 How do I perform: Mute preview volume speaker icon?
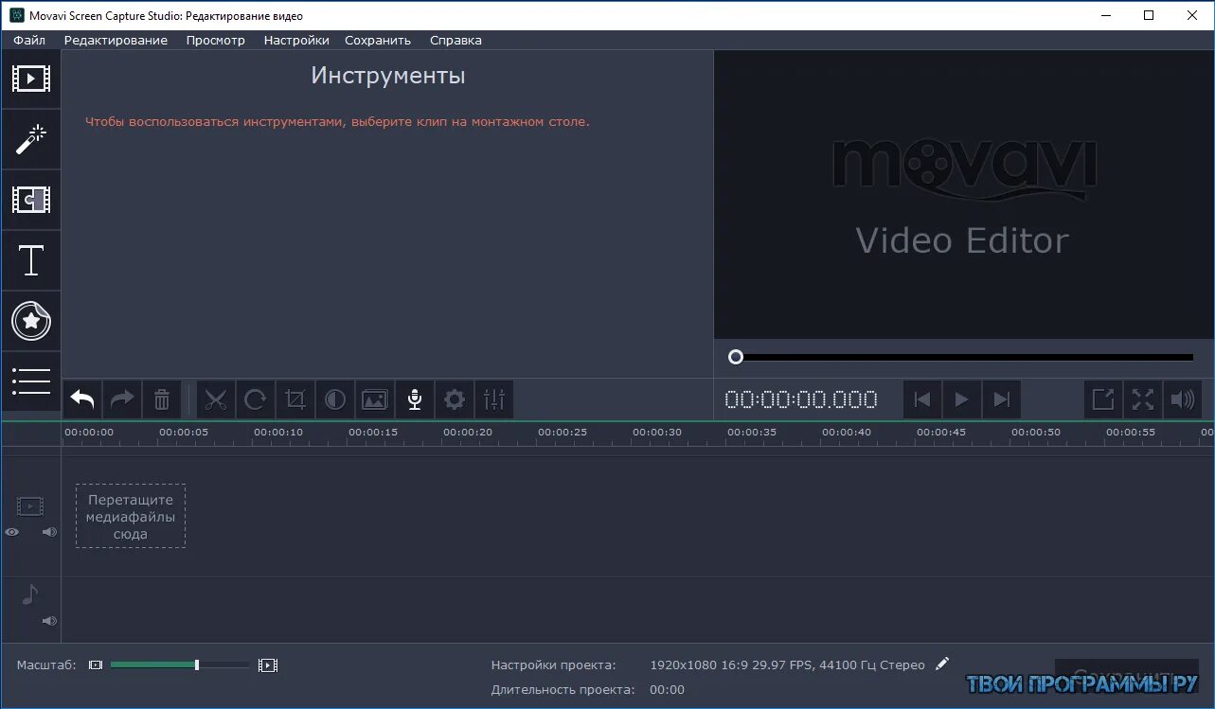click(1183, 399)
